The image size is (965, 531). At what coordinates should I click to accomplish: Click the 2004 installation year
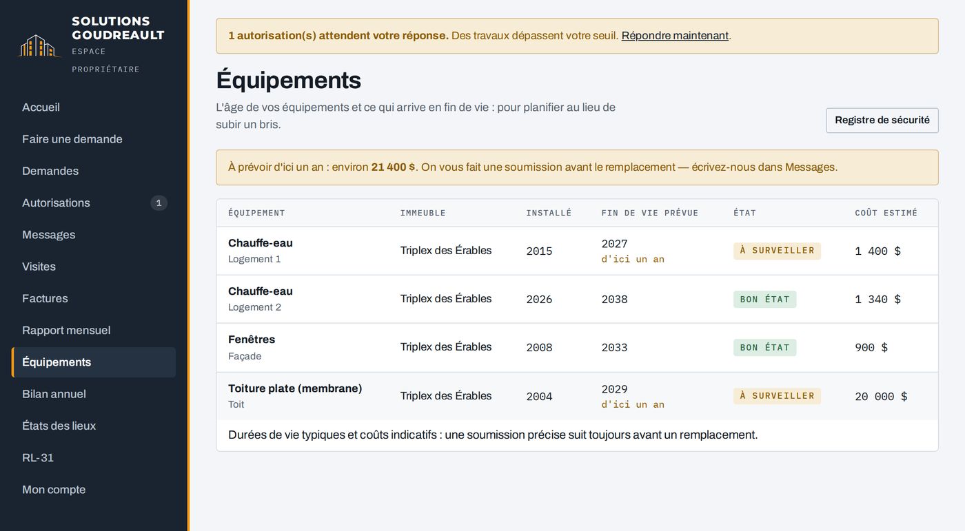(x=539, y=397)
